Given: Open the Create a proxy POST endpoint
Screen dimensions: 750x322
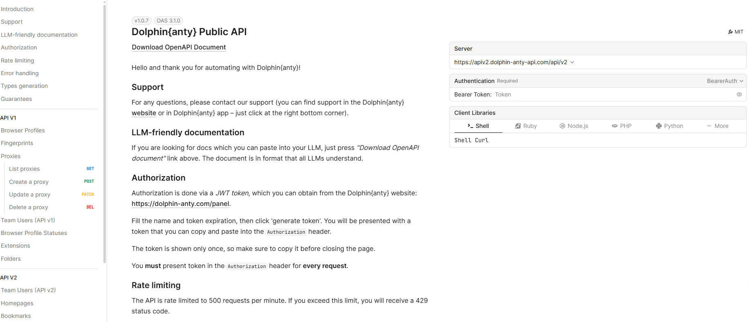Looking at the screenshot, I should [51, 182].
